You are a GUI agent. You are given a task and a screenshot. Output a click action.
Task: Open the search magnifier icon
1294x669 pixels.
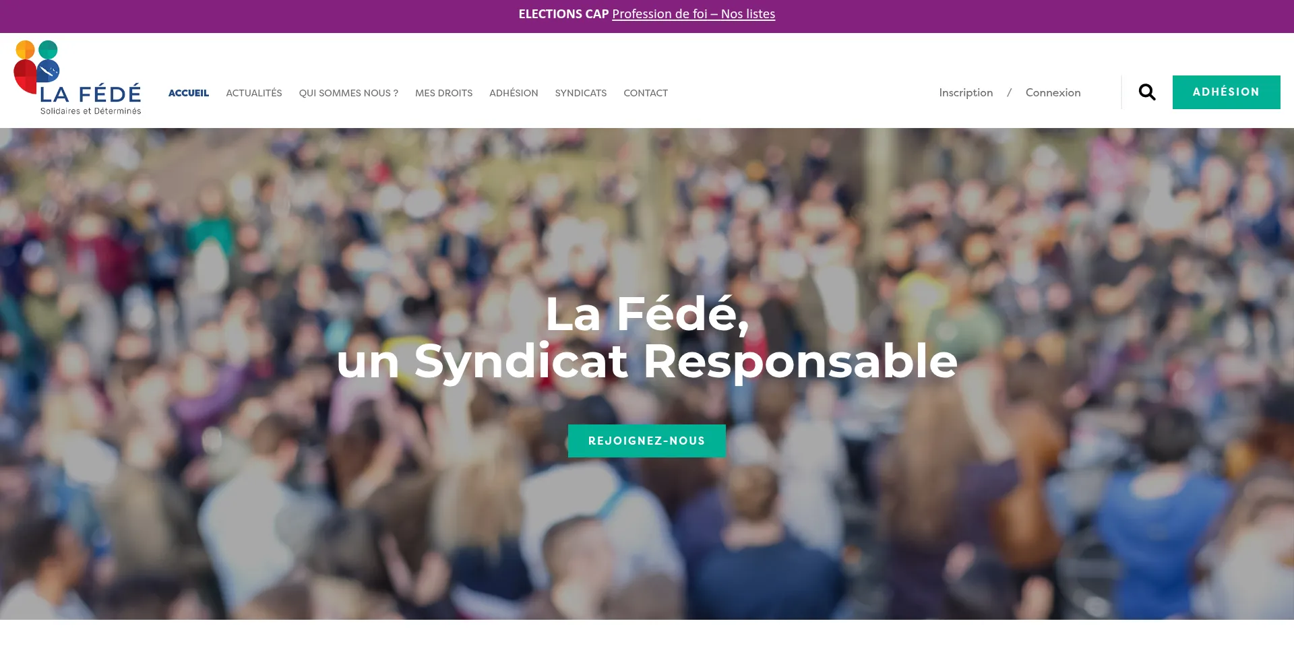[x=1146, y=92]
